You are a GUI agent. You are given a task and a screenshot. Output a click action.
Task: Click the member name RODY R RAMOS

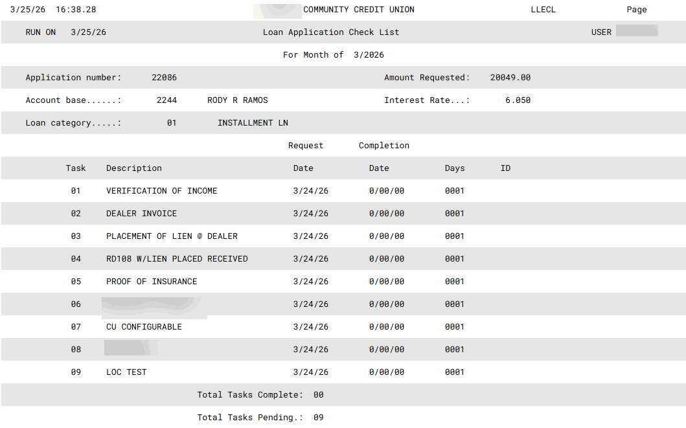pyautogui.click(x=237, y=100)
